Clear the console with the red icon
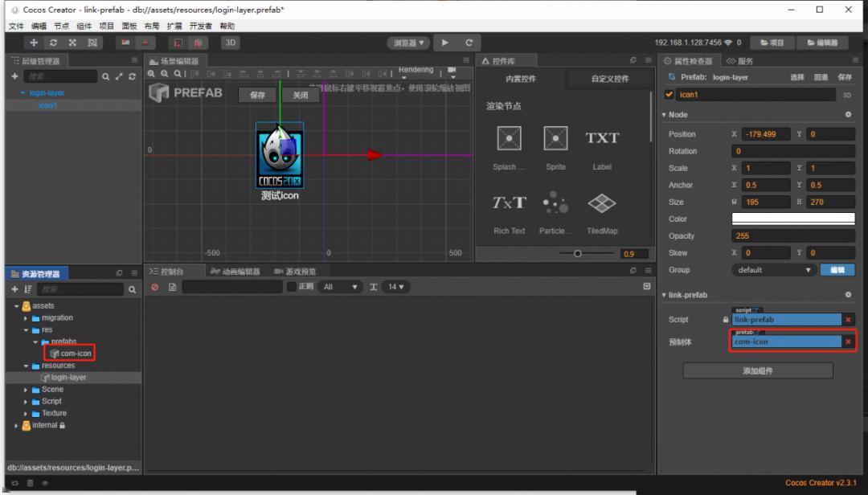This screenshot has width=868, height=495. tap(154, 287)
